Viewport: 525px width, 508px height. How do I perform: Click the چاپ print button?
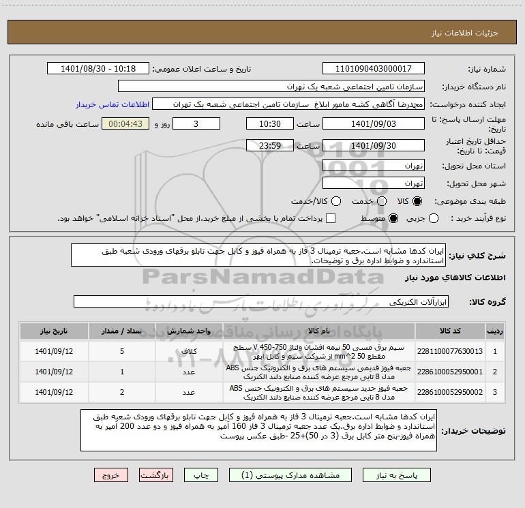tap(201, 475)
